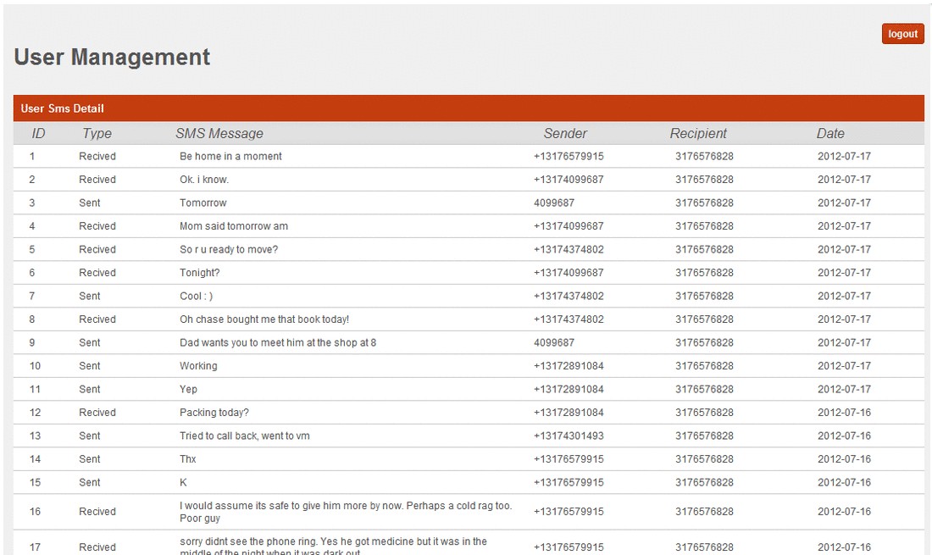This screenshot has height=555, width=932.
Task: Select 'Oh chase bought me that book today!'
Action: pyautogui.click(x=264, y=319)
